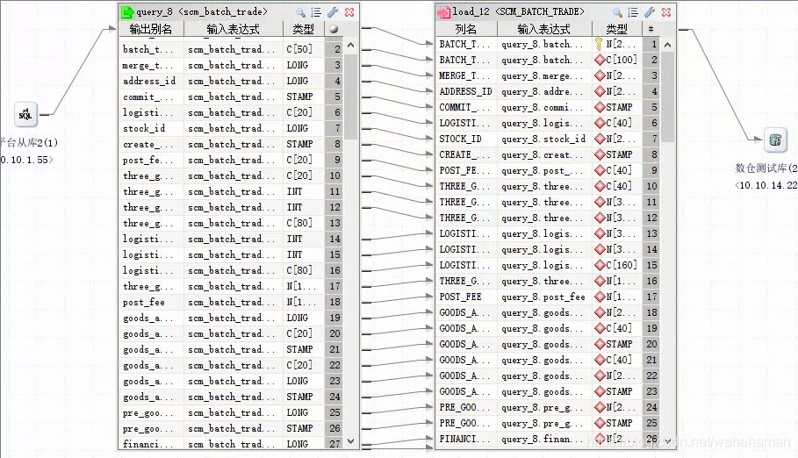Viewport: 798px width, 458px height.
Task: Click the query_8 scrollbar up arrow
Action: pyautogui.click(x=350, y=46)
